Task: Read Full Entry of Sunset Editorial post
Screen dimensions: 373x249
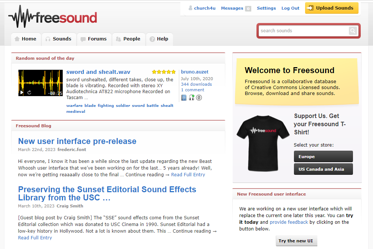Action: (35, 237)
